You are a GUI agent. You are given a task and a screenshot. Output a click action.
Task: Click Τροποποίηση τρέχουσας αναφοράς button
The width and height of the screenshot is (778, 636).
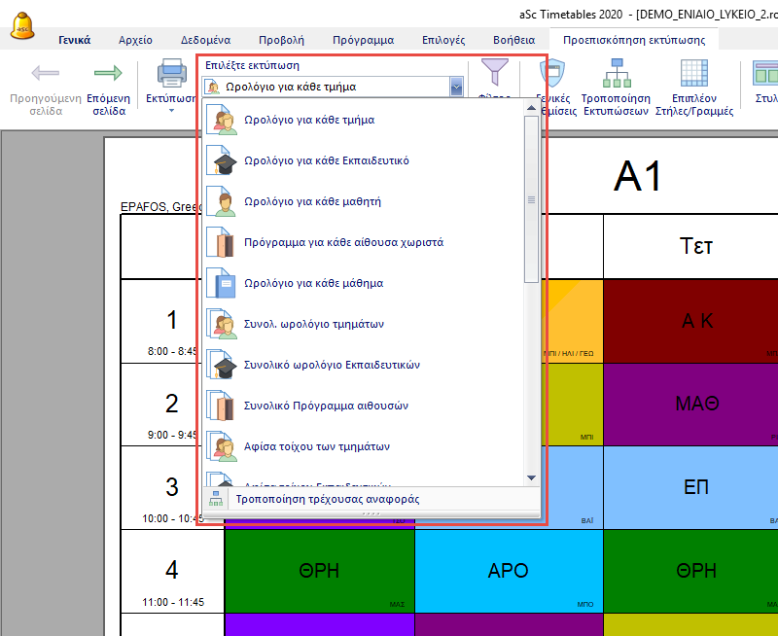328,499
